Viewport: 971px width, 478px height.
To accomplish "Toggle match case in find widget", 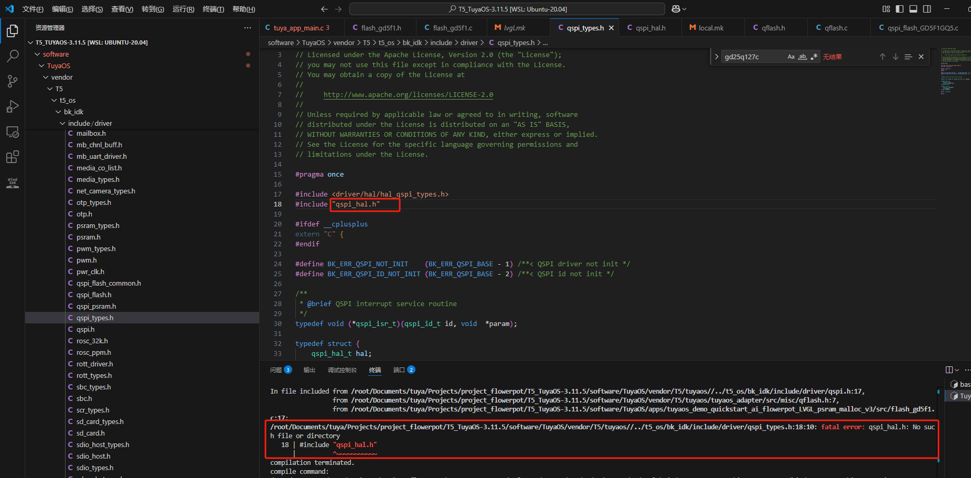I will 791,57.
